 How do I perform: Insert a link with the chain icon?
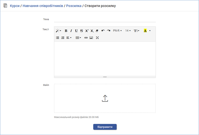coord(86,38)
